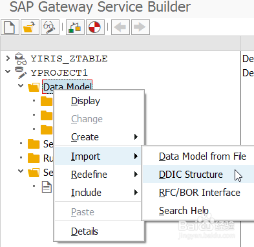Click the Generate Runtime Objects red-white circle icon
The height and width of the screenshot is (247, 254).
click(x=95, y=27)
